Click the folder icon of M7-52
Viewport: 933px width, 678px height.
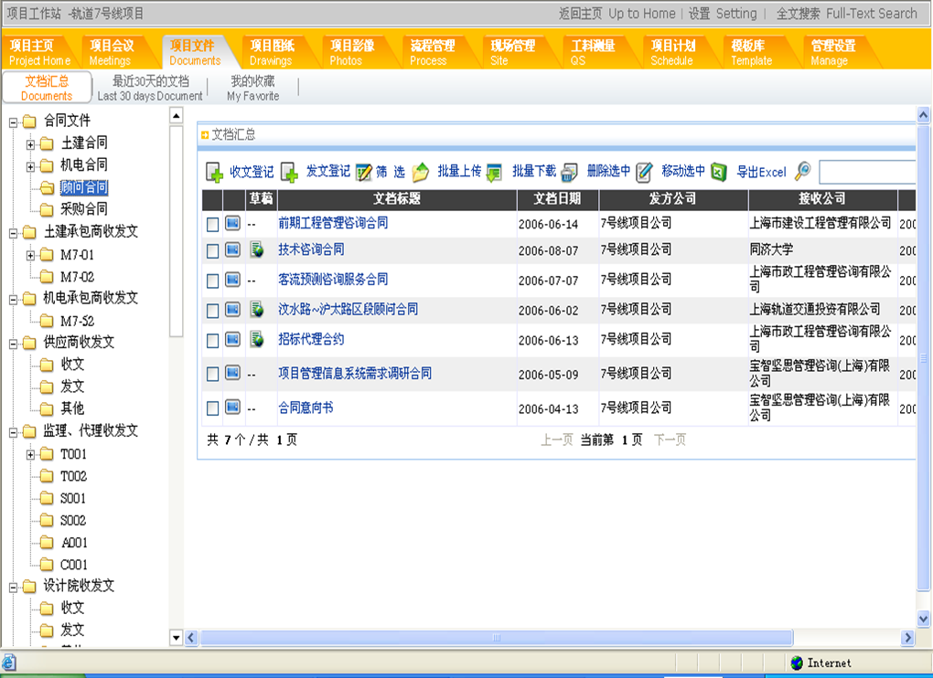[47, 322]
